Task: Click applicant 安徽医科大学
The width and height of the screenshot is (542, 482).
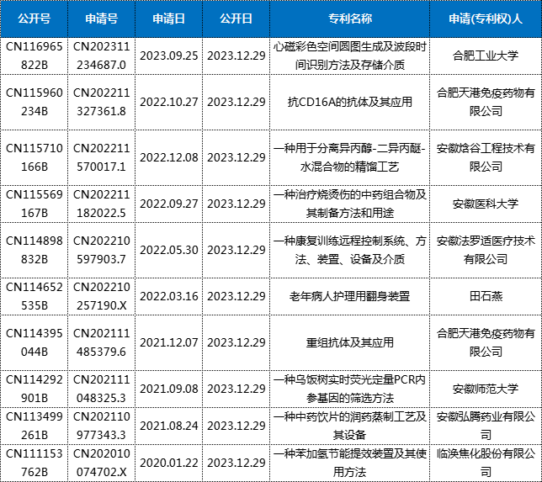Action: [486, 204]
